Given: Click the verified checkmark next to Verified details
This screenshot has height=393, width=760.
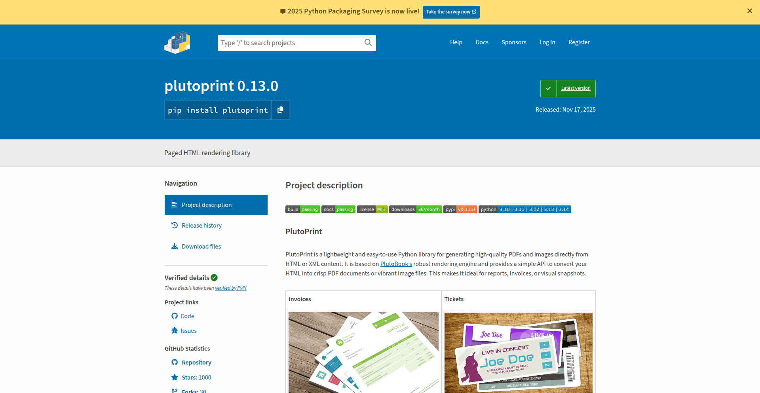Looking at the screenshot, I should (x=214, y=277).
